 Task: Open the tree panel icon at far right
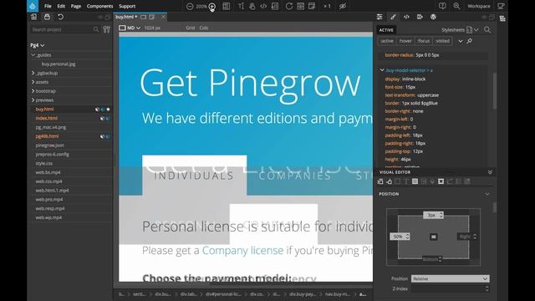pos(502,18)
